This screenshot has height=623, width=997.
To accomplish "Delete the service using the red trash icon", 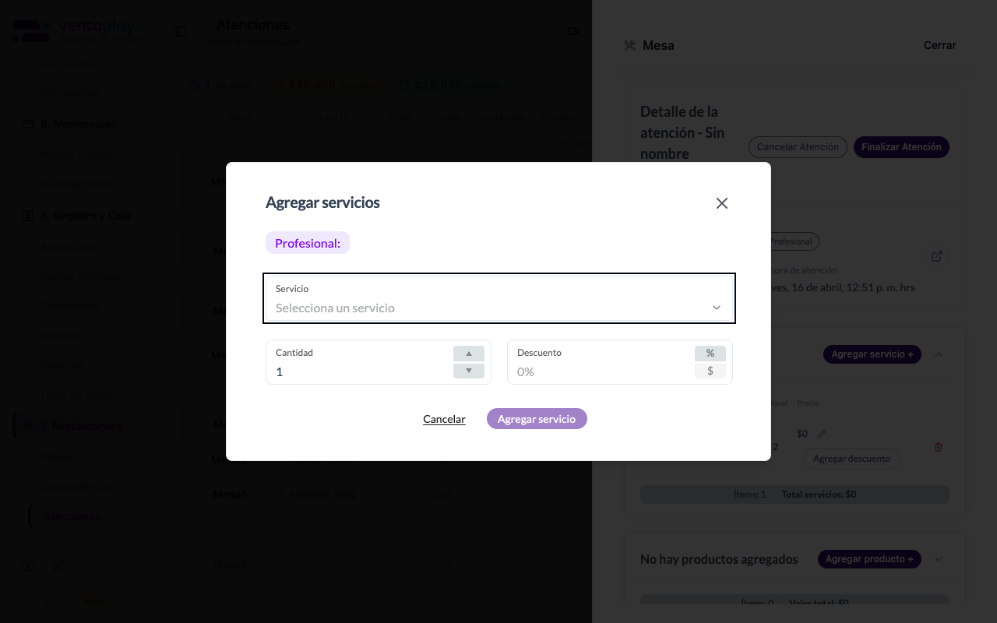I will point(938,447).
